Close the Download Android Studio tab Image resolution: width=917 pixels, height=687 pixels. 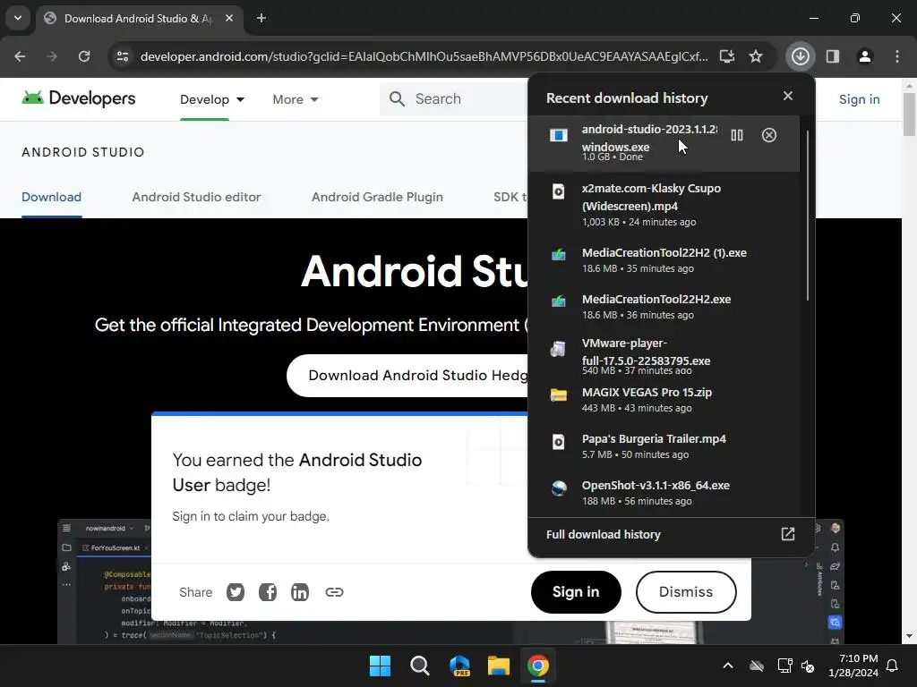pos(229,18)
